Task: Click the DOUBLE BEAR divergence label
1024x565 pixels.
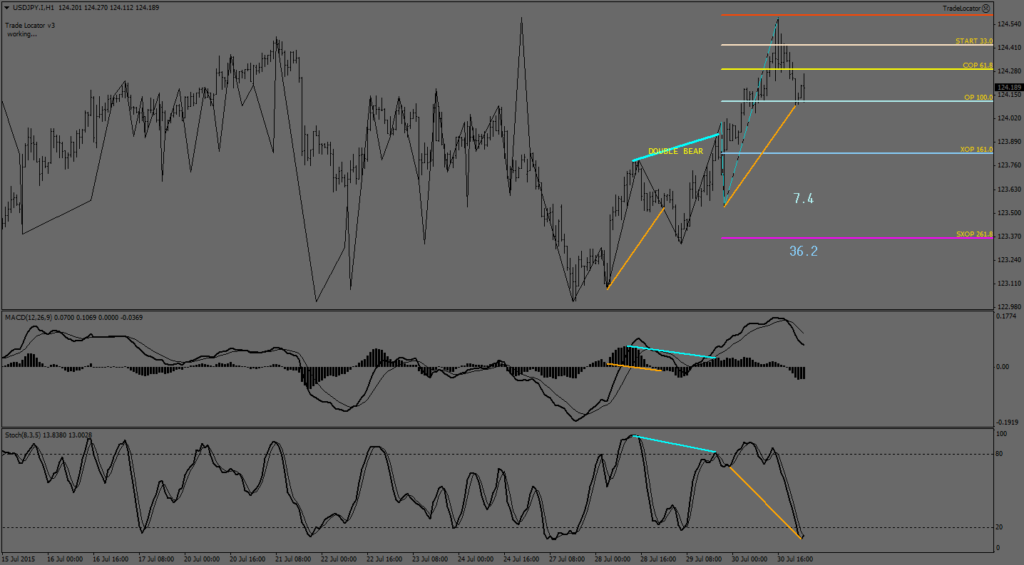Action: 675,151
